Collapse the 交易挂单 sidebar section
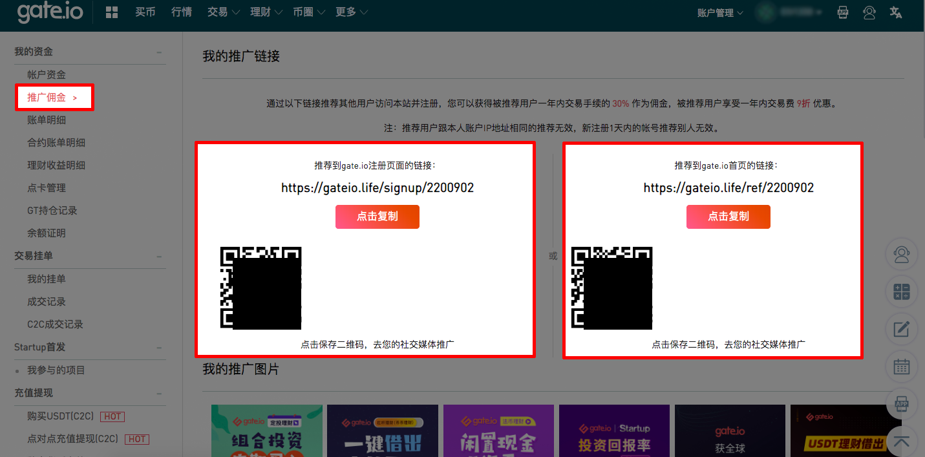 (159, 257)
